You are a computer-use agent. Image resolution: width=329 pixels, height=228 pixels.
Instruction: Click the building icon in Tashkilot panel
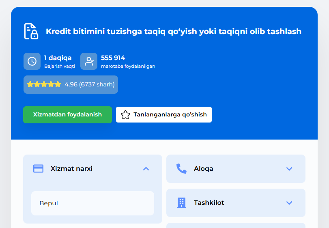(x=181, y=202)
